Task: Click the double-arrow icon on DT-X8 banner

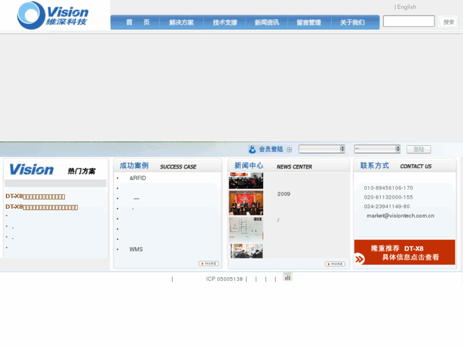Action: click(x=359, y=259)
